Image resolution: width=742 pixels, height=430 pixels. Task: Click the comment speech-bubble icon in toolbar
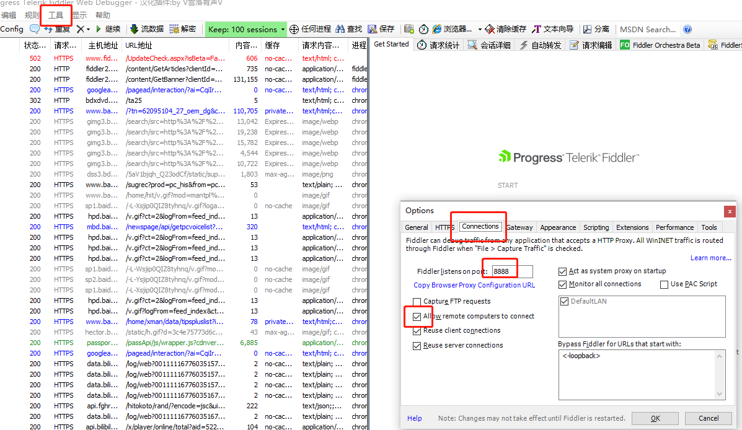(x=35, y=29)
